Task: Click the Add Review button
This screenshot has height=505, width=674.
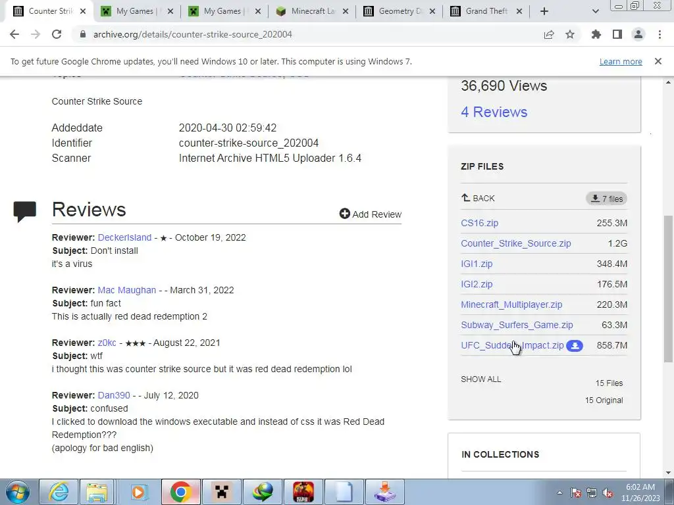Action: [370, 214]
